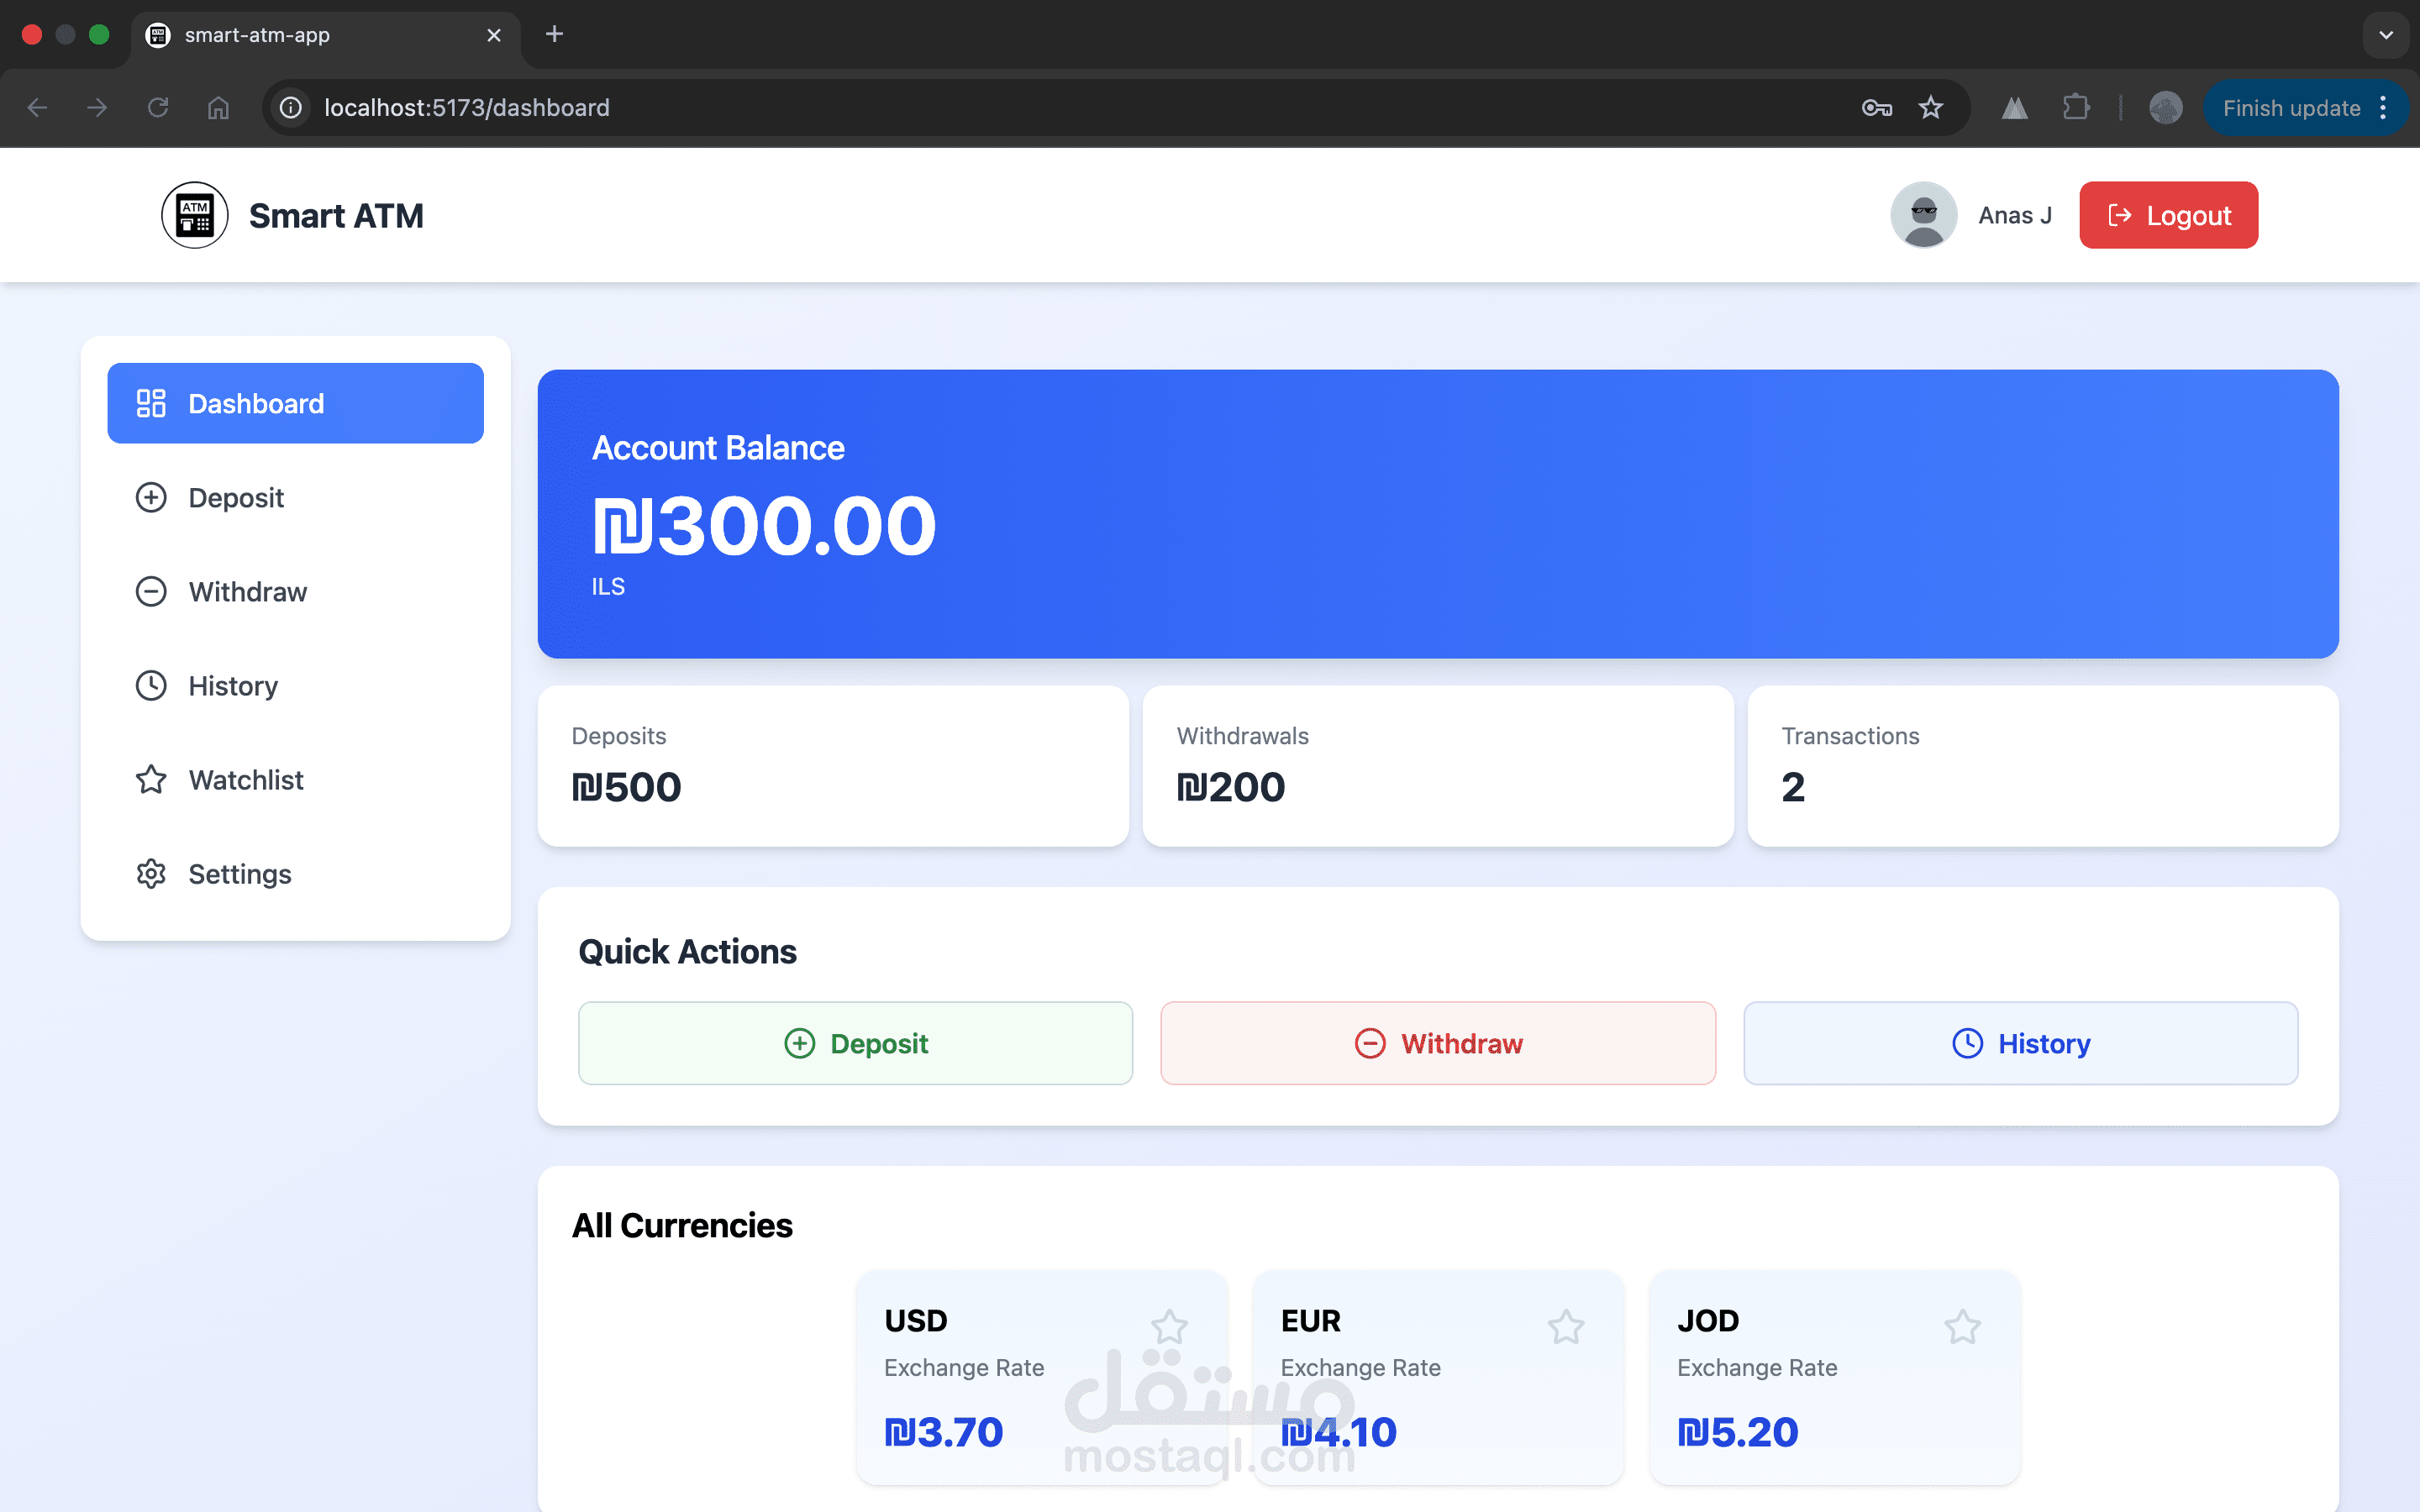
Task: Open the browser extensions puzzle icon
Action: tap(2076, 108)
